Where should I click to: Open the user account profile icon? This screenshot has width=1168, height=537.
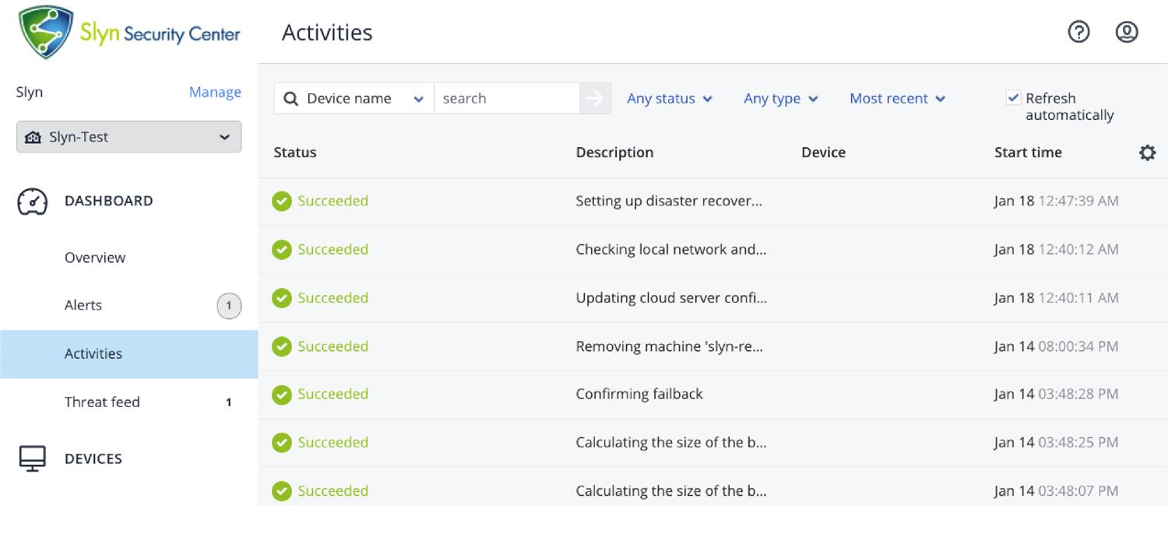pos(1127,32)
